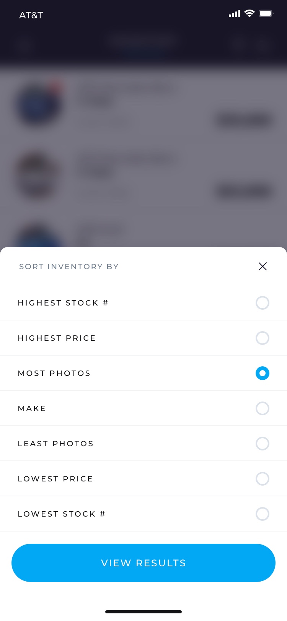Click the Sort Inventory By heading
Screen dimensions: 287x621
click(x=69, y=267)
